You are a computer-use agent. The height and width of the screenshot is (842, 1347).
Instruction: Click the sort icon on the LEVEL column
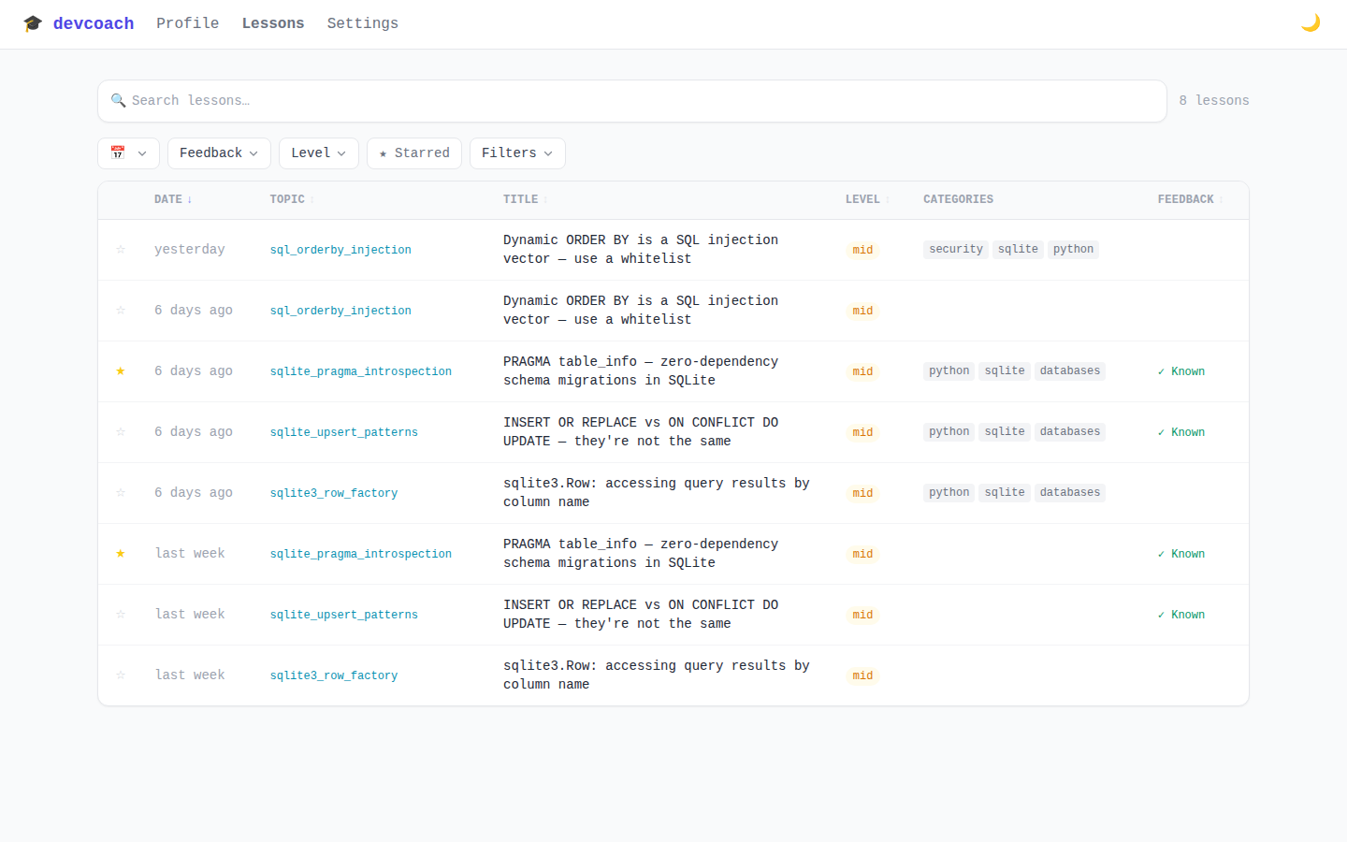point(887,199)
